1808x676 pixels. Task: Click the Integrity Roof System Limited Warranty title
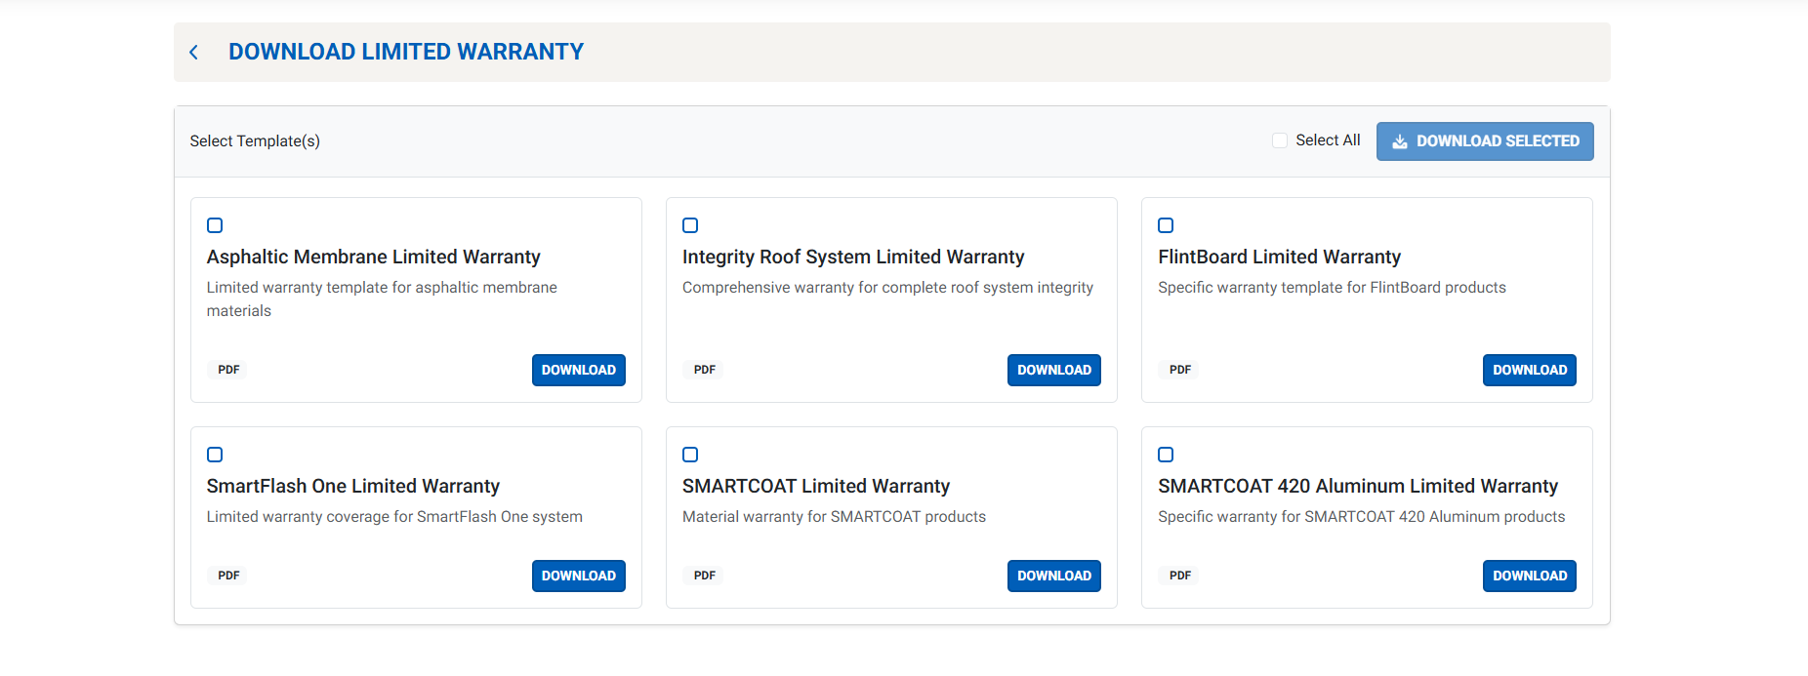(853, 257)
